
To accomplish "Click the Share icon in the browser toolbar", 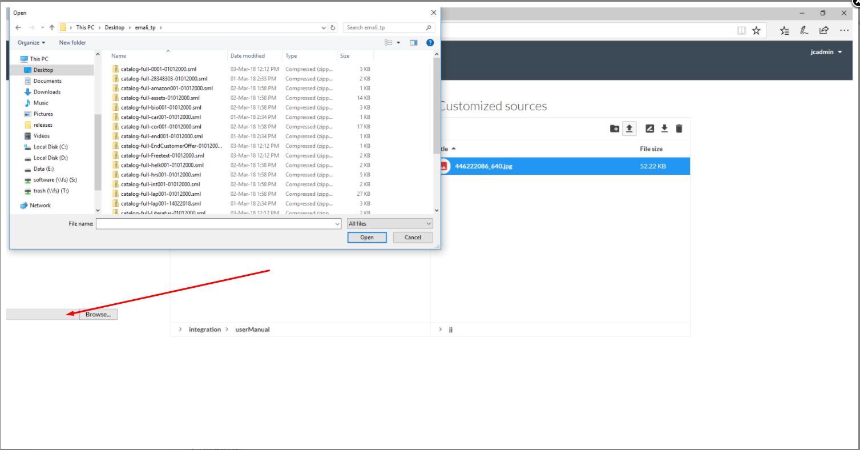I will pyautogui.click(x=824, y=30).
